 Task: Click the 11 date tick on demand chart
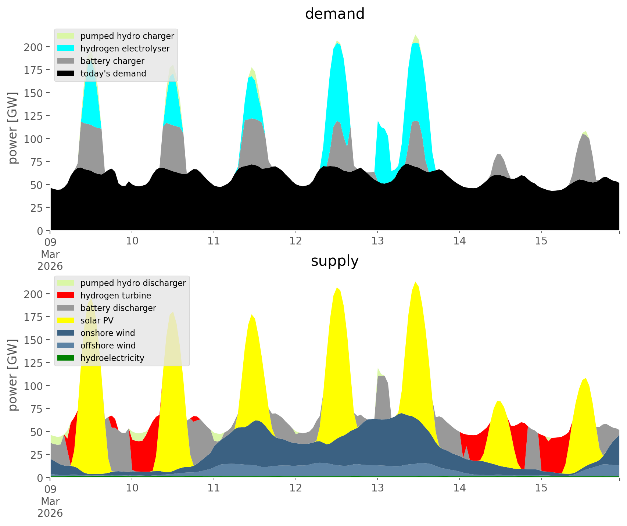pos(214,241)
